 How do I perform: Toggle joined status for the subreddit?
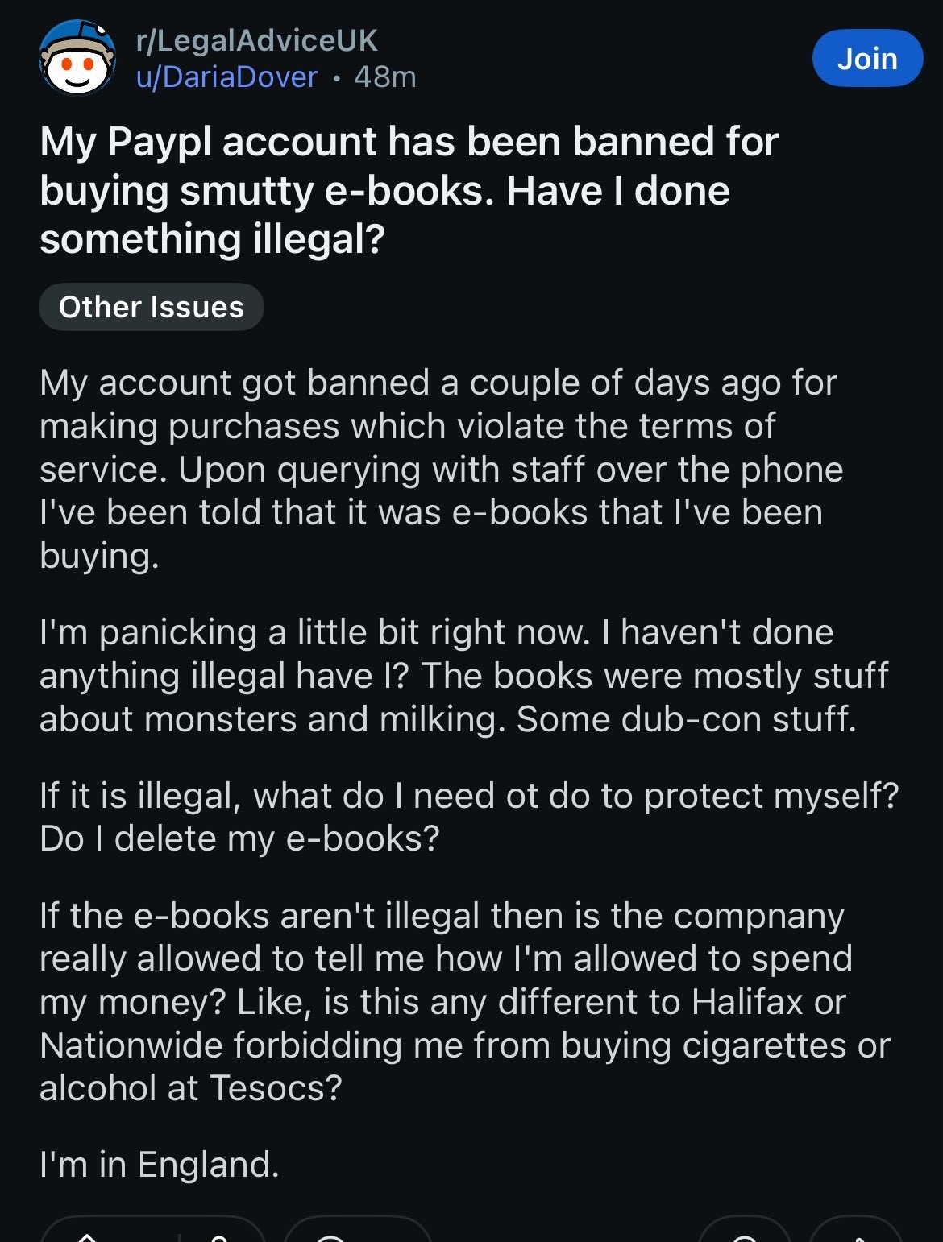pos(867,57)
